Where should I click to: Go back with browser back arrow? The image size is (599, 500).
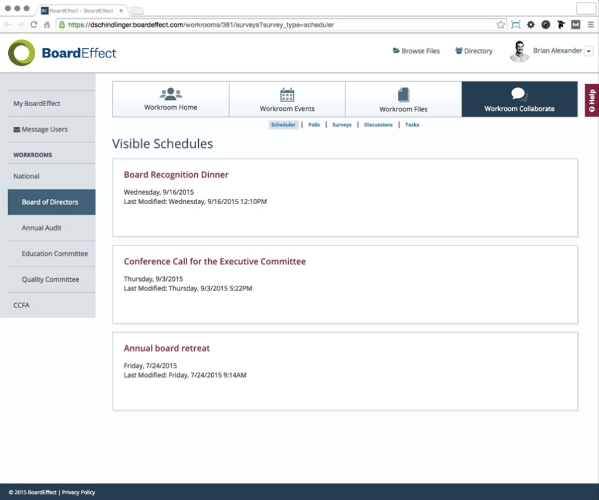coord(8,25)
